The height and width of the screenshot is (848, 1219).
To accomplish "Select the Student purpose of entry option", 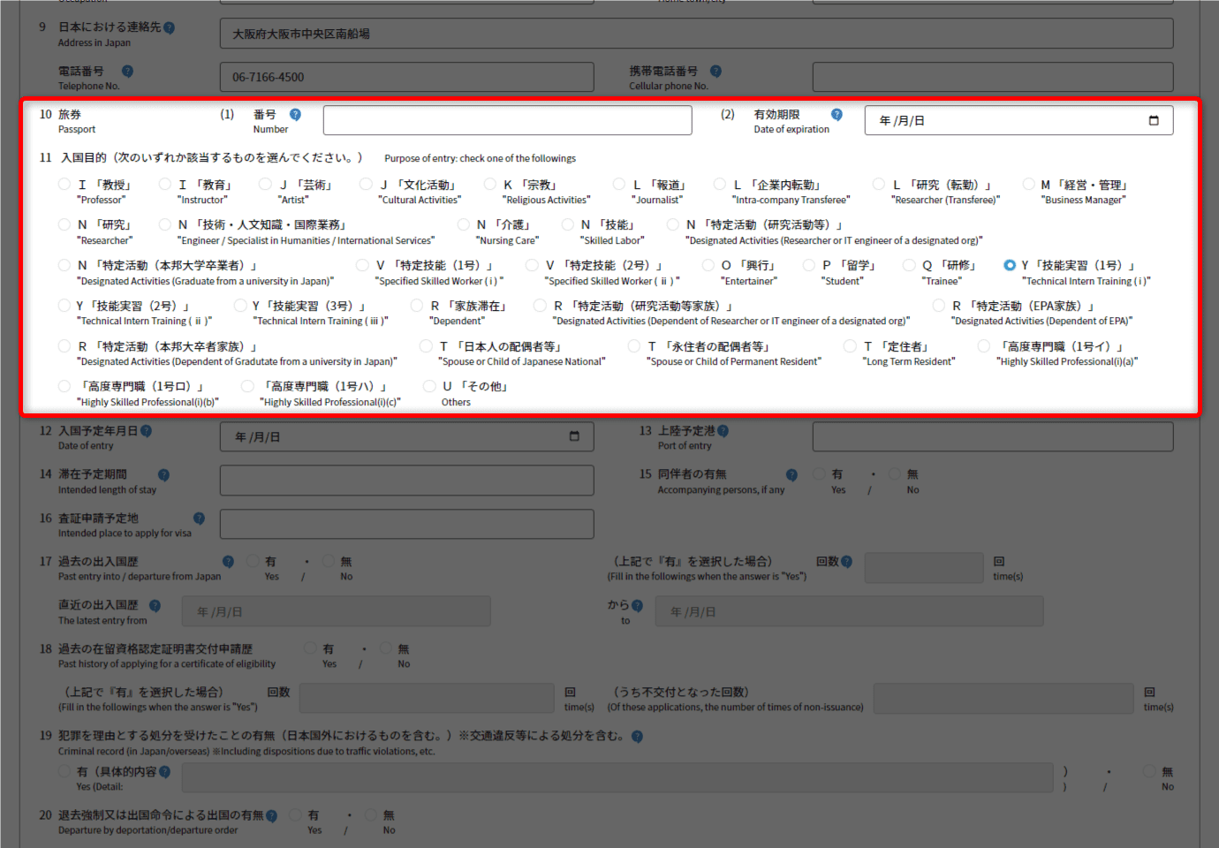I will (x=809, y=266).
